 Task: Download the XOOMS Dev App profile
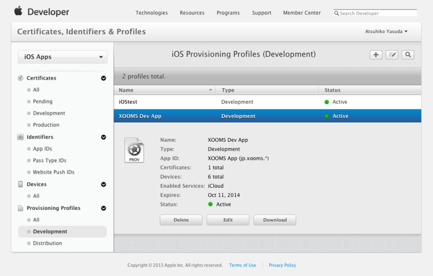click(x=275, y=220)
